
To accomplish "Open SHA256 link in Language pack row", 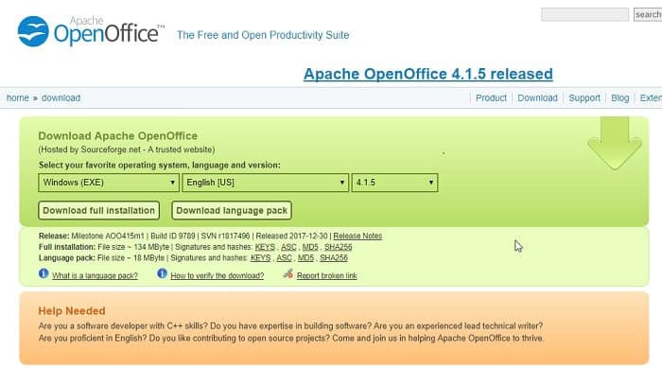I will pos(334,257).
